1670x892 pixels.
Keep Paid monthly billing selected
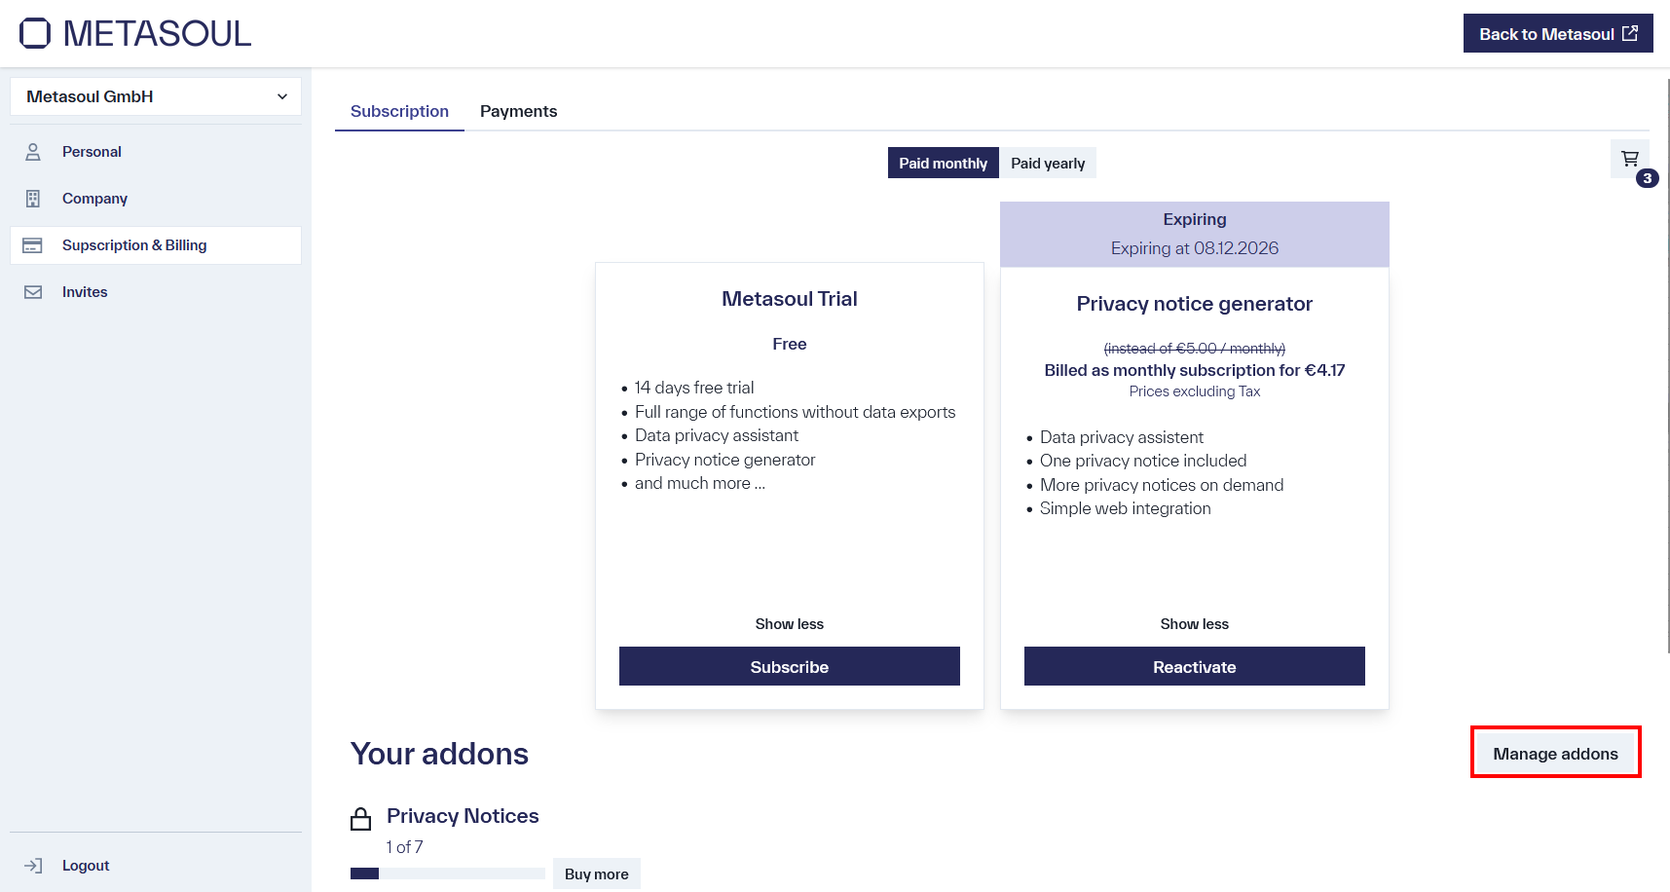point(942,163)
